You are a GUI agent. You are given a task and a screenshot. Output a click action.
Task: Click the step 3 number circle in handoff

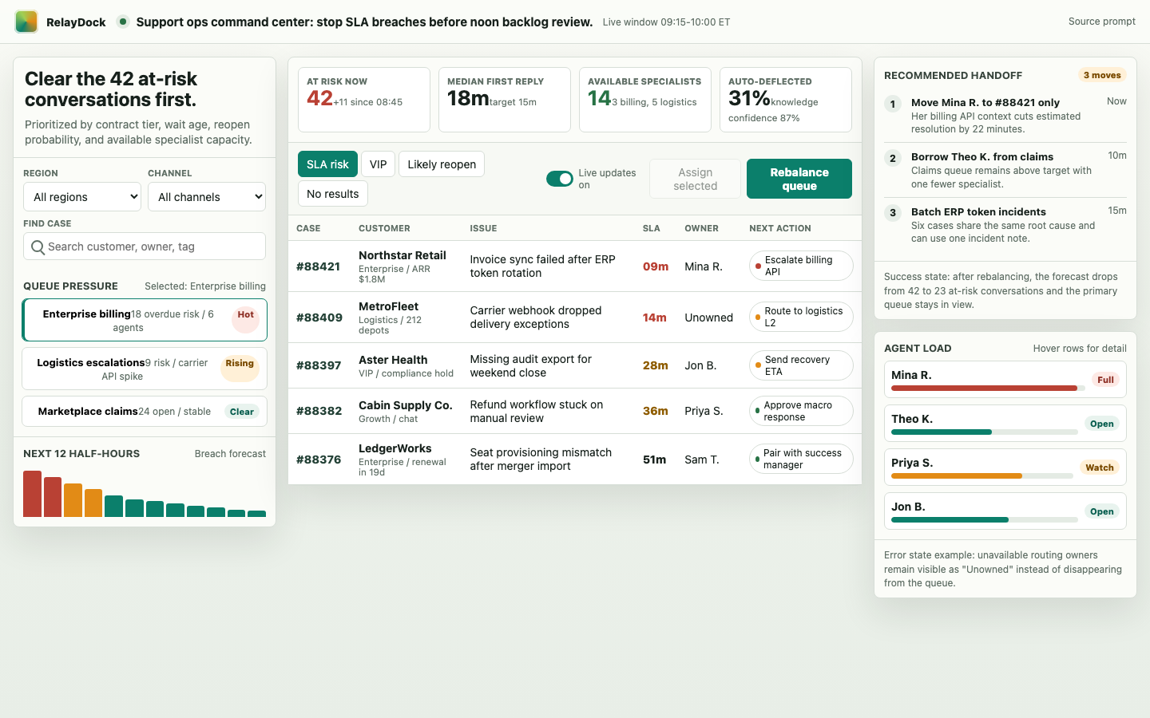point(893,212)
